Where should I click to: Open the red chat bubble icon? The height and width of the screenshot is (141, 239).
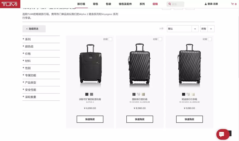coord(223,134)
